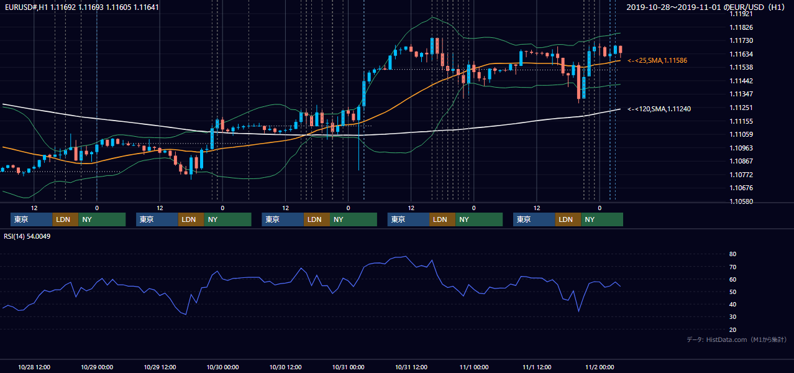Click RSI scale level 70
Viewport: 794px width, 373px height.
coord(732,267)
